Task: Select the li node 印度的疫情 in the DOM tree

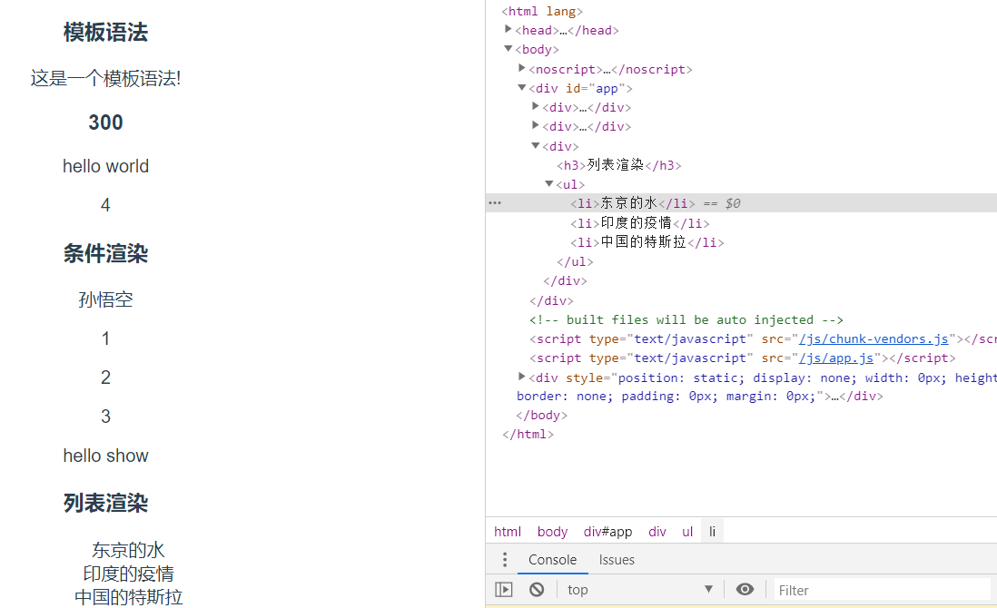Action: point(639,223)
